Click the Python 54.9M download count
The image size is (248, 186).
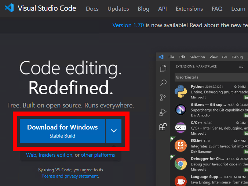(x=240, y=87)
